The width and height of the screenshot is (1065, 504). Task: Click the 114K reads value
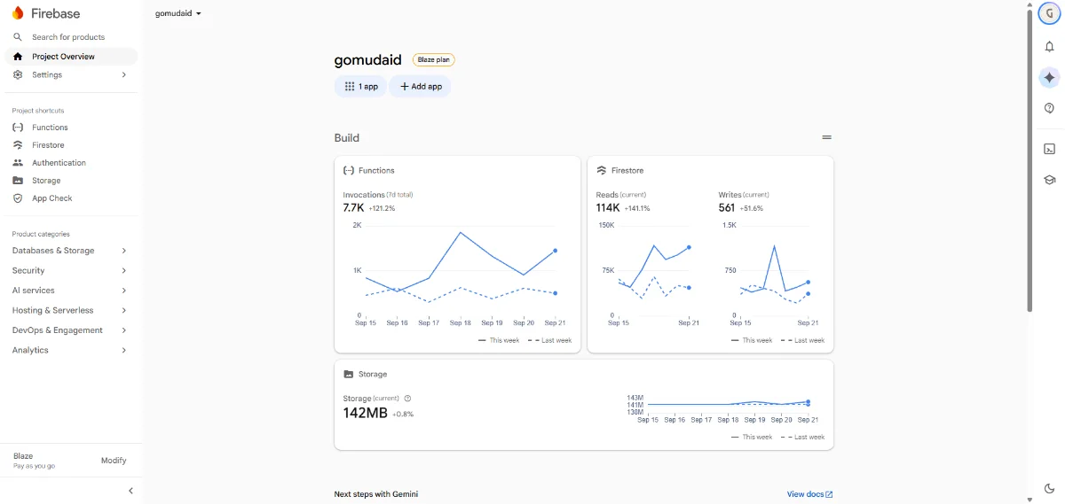click(x=608, y=208)
